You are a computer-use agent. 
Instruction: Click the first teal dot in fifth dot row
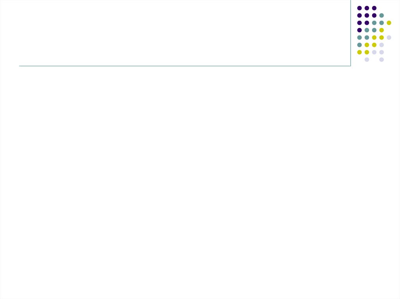point(359,37)
